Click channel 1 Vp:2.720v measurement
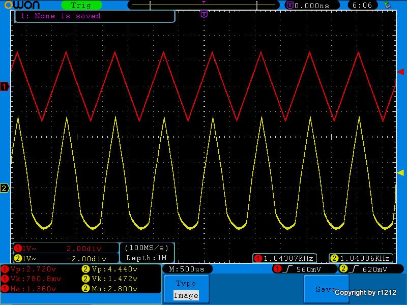Screen dimensions: 407x305 tap(28, 269)
